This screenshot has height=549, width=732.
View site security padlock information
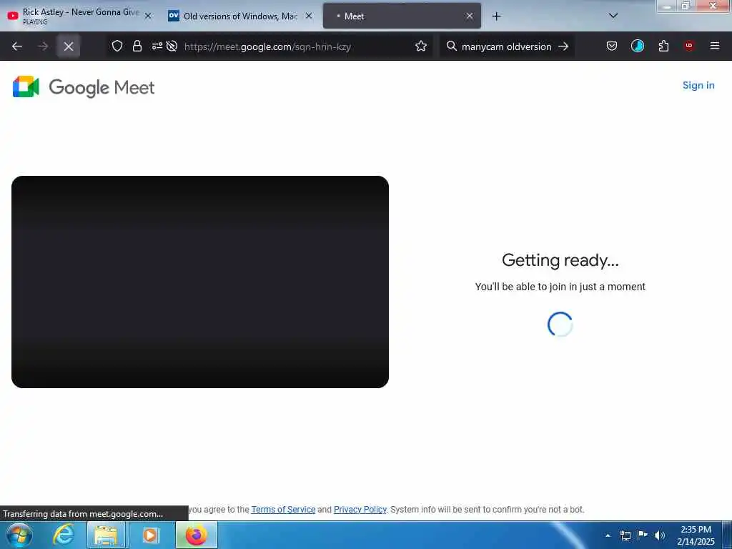(x=137, y=46)
